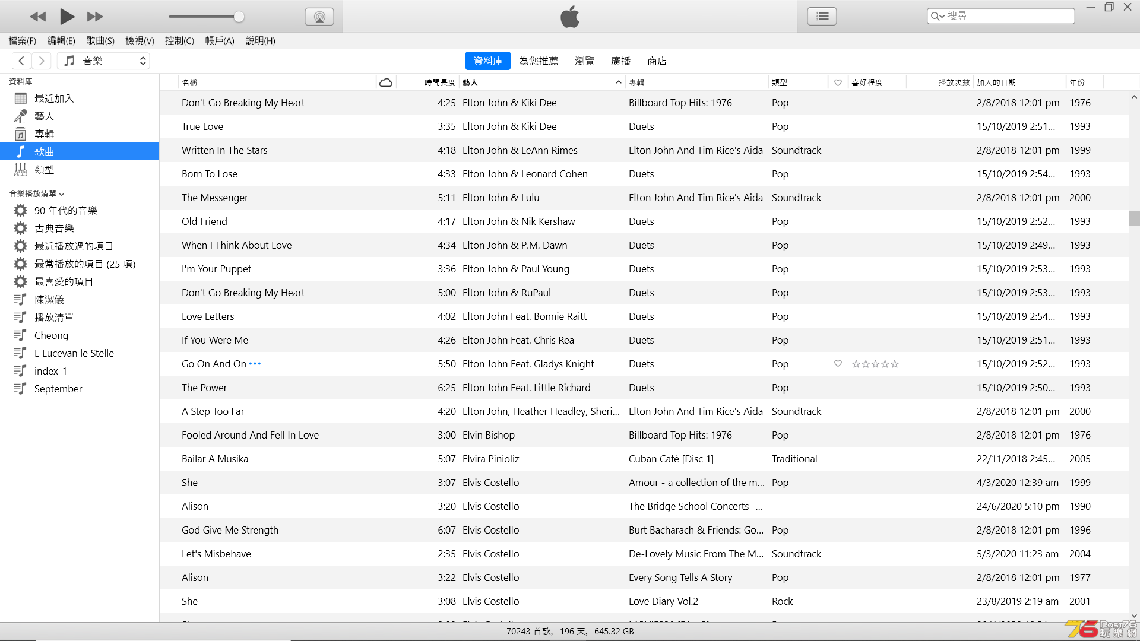Click the play button

67,17
